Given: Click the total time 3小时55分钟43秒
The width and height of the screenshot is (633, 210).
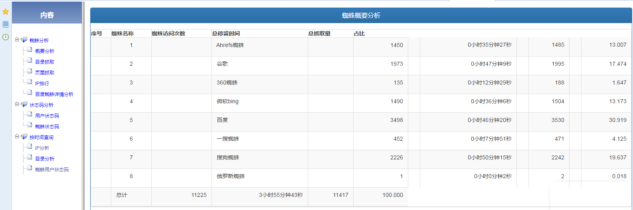Looking at the screenshot, I should click(x=281, y=195).
